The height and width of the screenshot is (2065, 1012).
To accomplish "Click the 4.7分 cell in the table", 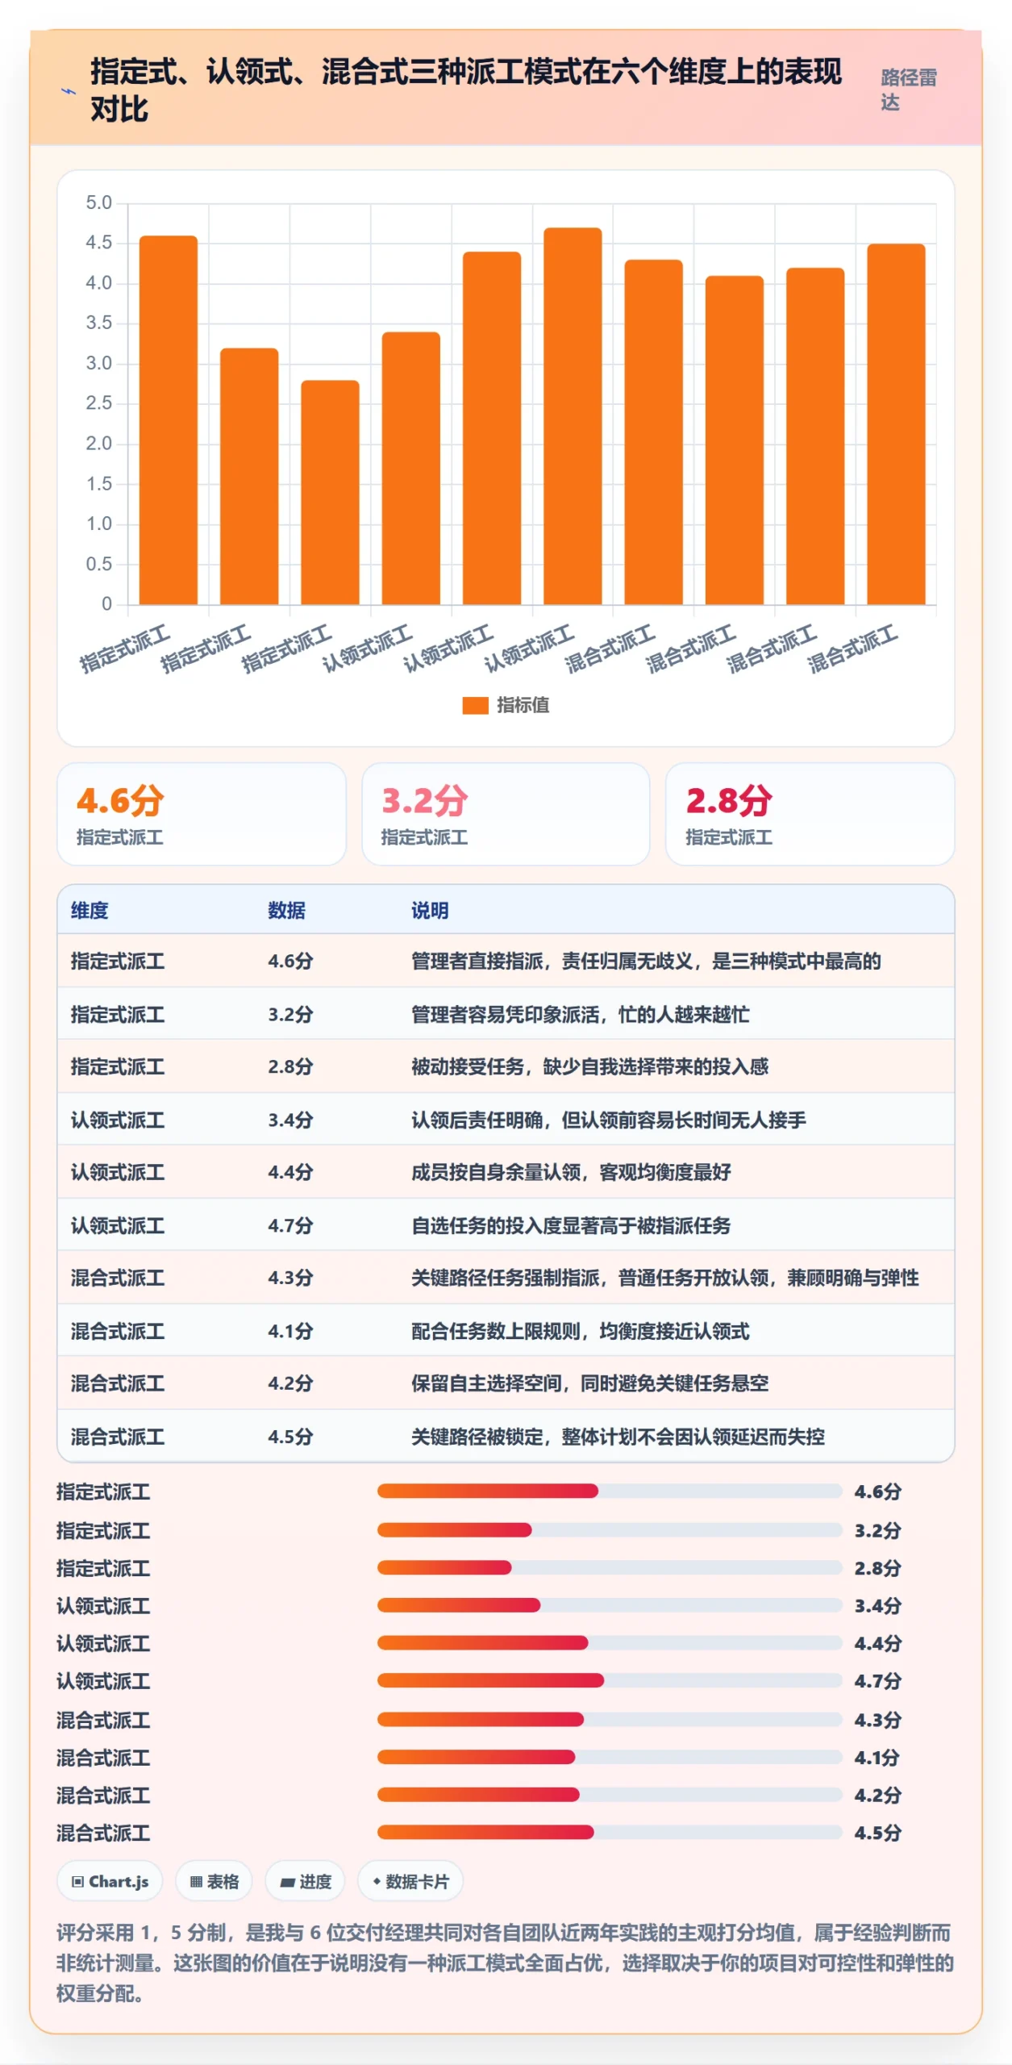I will (x=290, y=1225).
